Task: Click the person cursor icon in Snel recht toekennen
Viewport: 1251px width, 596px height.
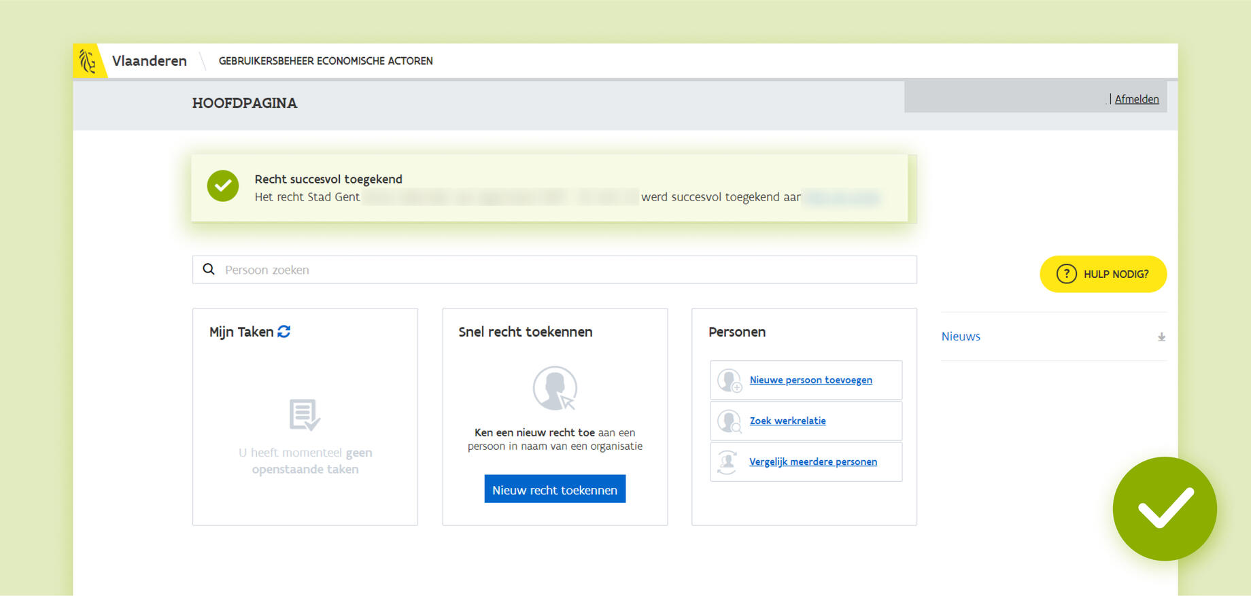Action: (555, 388)
